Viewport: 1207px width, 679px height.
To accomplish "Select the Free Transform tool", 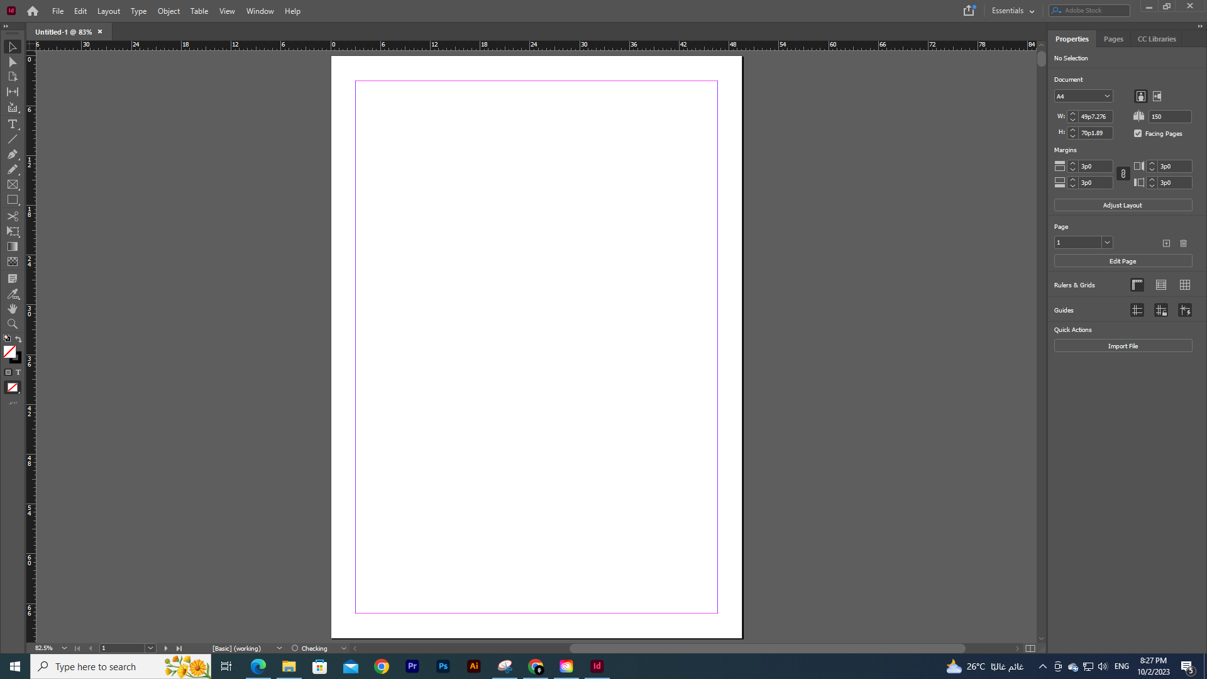I will [x=13, y=231].
